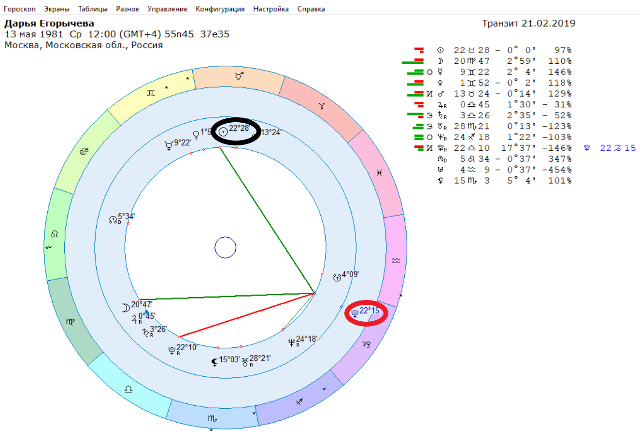Open the Настройка menu
The width and height of the screenshot is (640, 442).
271,9
